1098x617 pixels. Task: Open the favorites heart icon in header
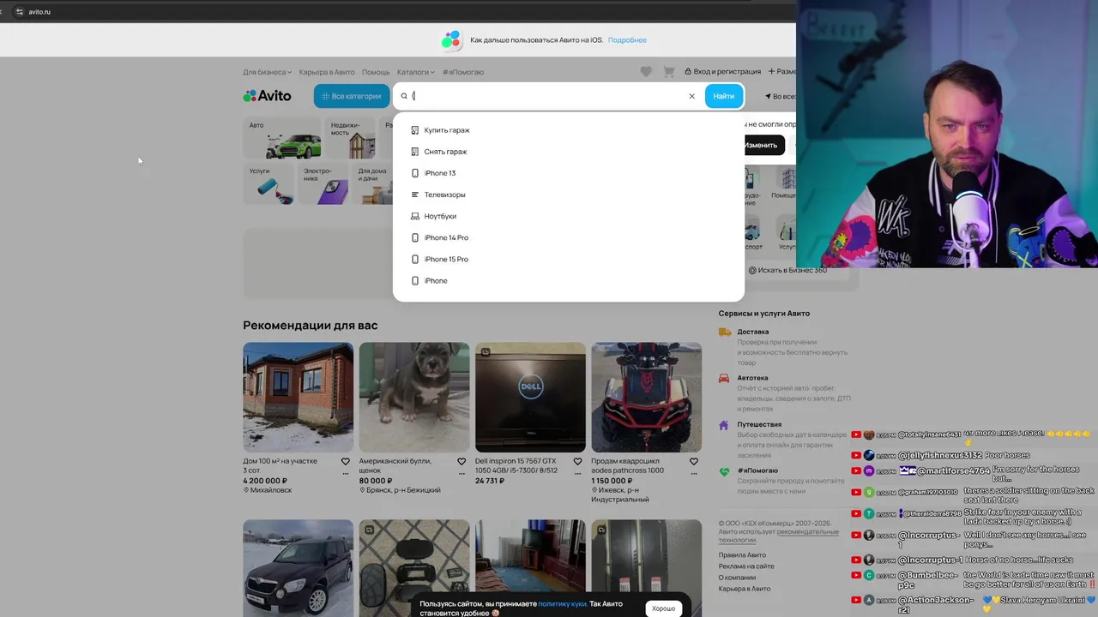click(646, 72)
